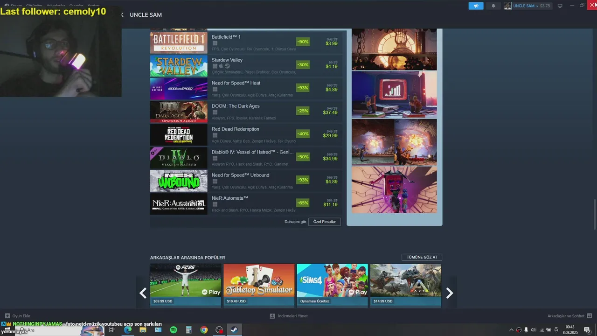Click the -90% discount badge for Battlefield 1
This screenshot has height=336, width=597.
[303, 42]
